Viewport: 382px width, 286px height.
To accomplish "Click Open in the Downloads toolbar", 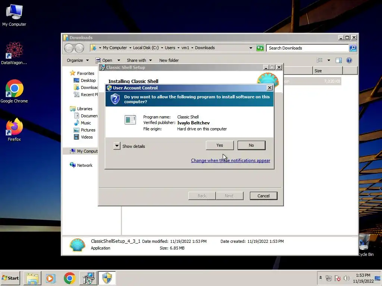I will (104, 60).
